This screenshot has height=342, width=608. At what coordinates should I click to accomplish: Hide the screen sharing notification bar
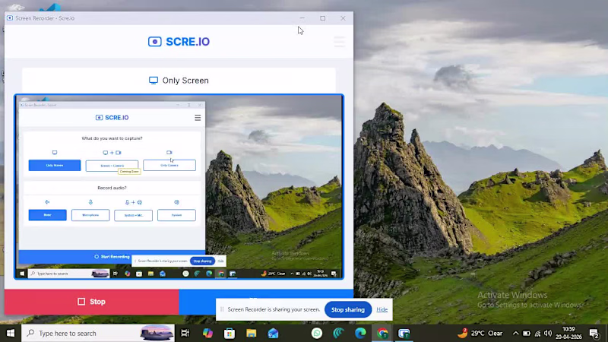(382, 309)
